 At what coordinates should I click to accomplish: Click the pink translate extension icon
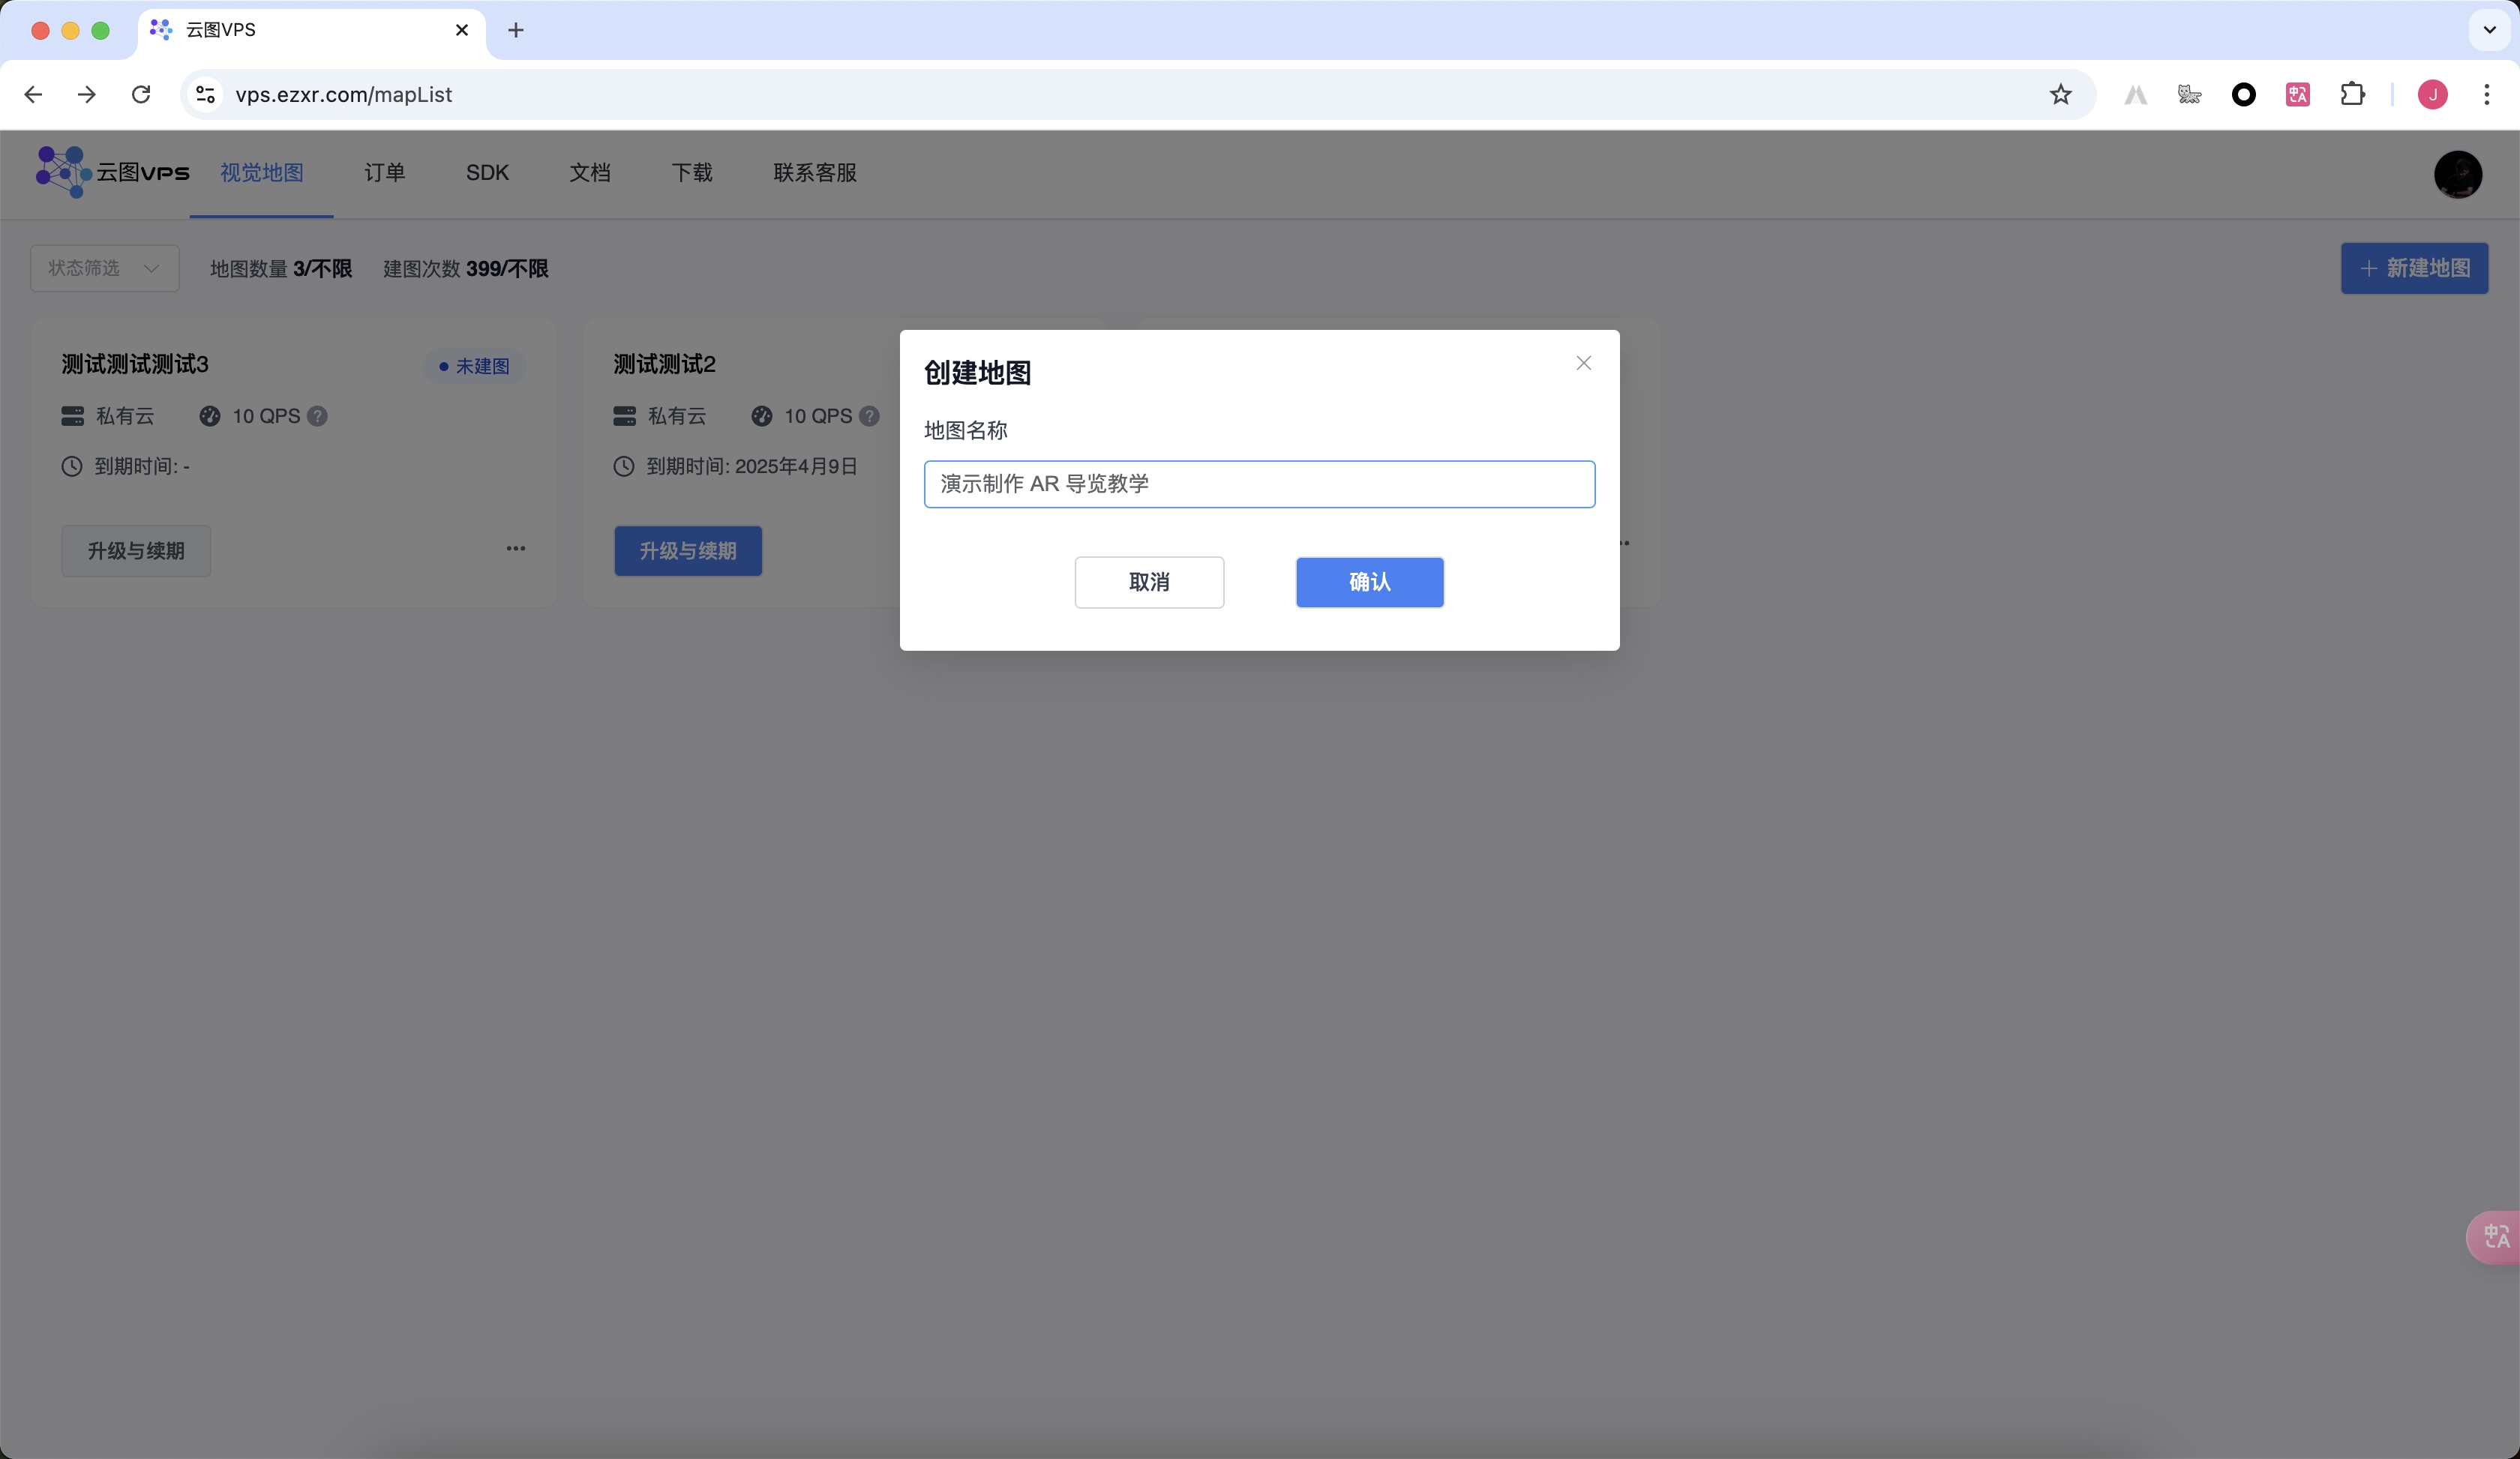(2297, 94)
